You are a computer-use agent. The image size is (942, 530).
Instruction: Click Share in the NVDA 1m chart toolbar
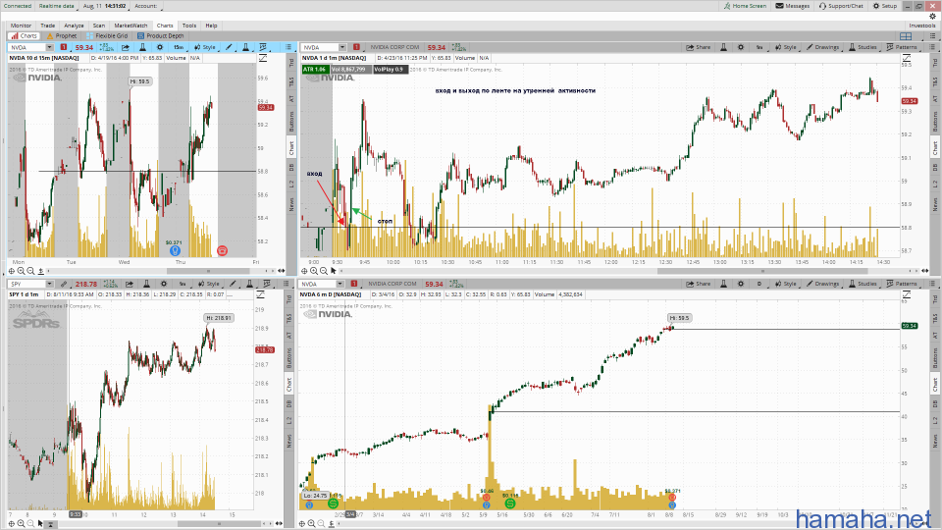[699, 47]
